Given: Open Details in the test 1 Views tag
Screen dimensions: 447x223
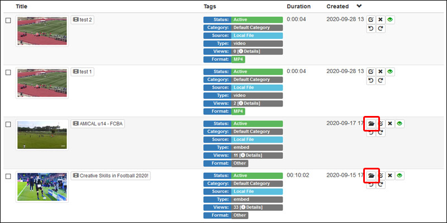Looking at the screenshot, I should click(x=251, y=103).
